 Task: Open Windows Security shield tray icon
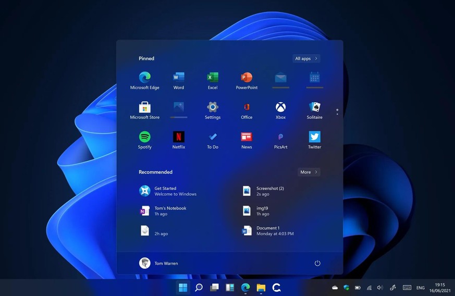346,288
